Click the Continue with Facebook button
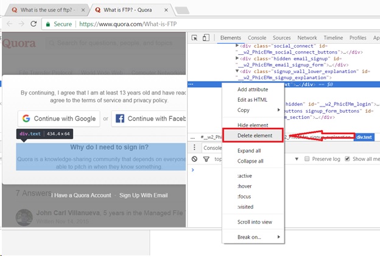The height and width of the screenshot is (257, 380). tap(149, 119)
